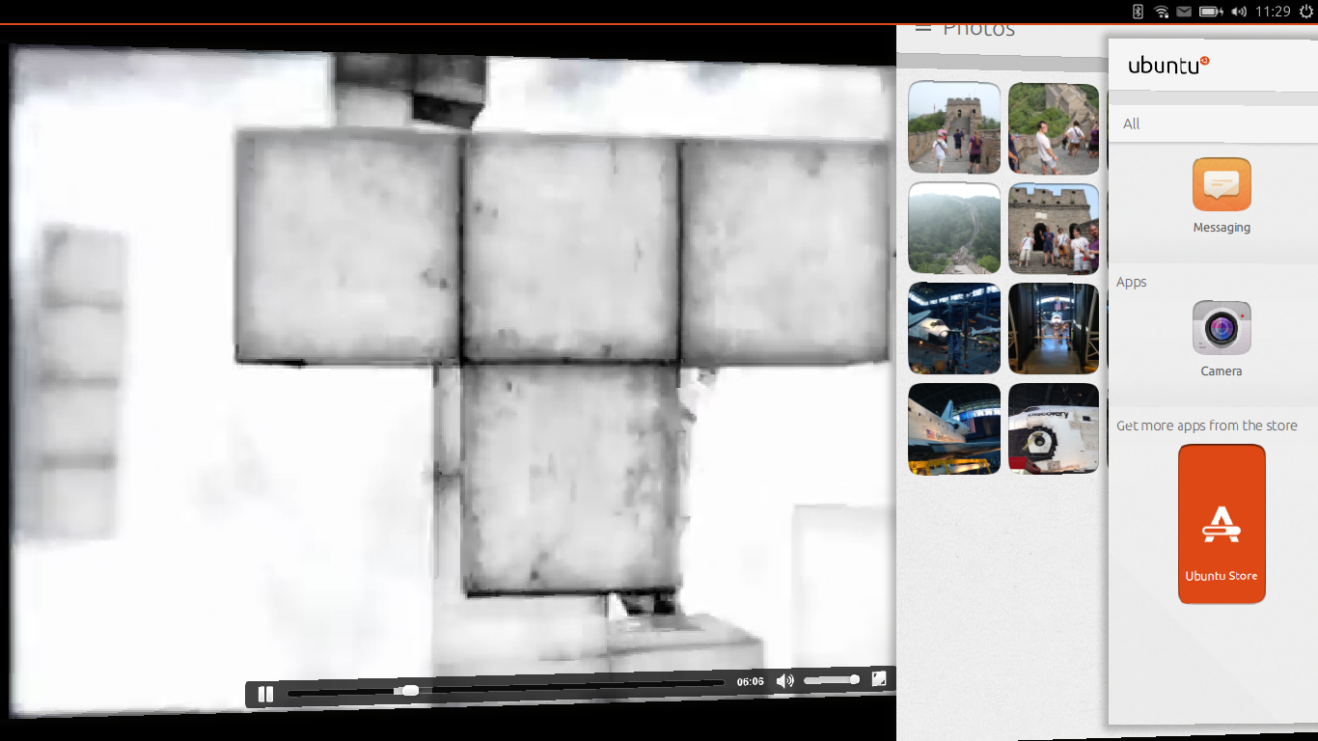Image resolution: width=1318 pixels, height=741 pixels.
Task: Open the hangar photo with the white airplane
Action: coord(954,329)
